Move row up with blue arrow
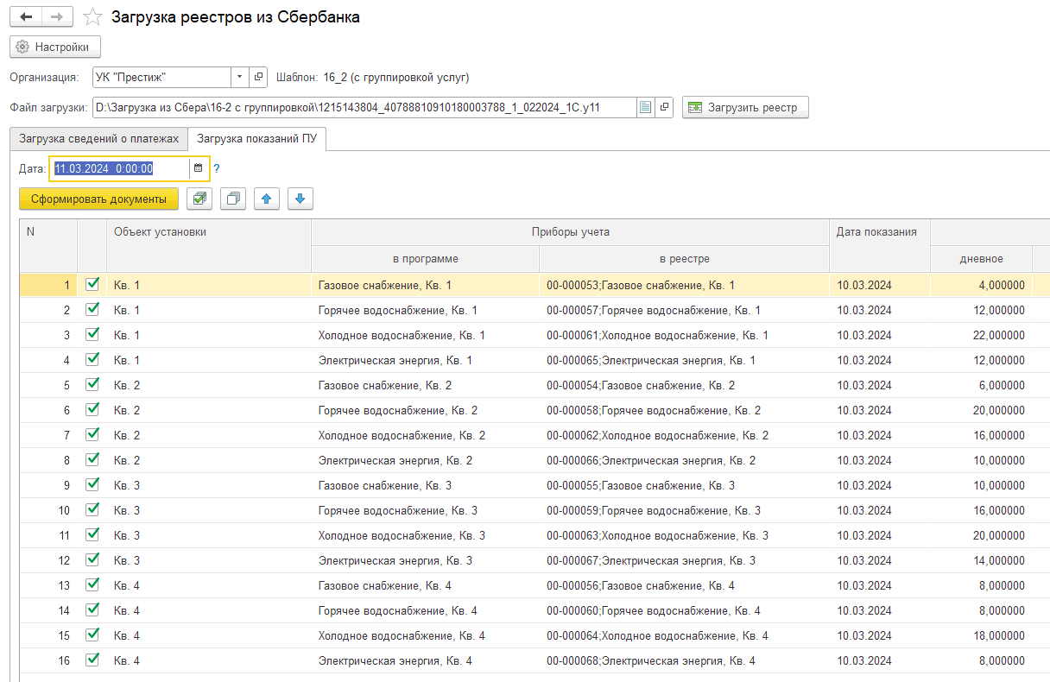Image resolution: width=1050 pixels, height=682 pixels. click(267, 199)
